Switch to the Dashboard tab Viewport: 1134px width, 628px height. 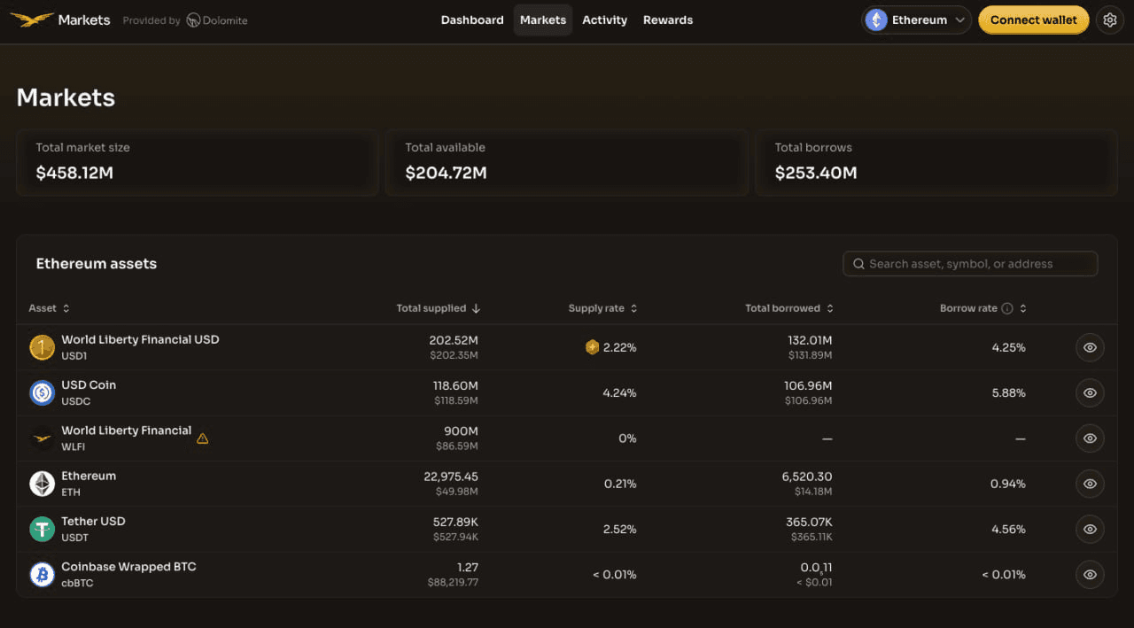coord(472,19)
